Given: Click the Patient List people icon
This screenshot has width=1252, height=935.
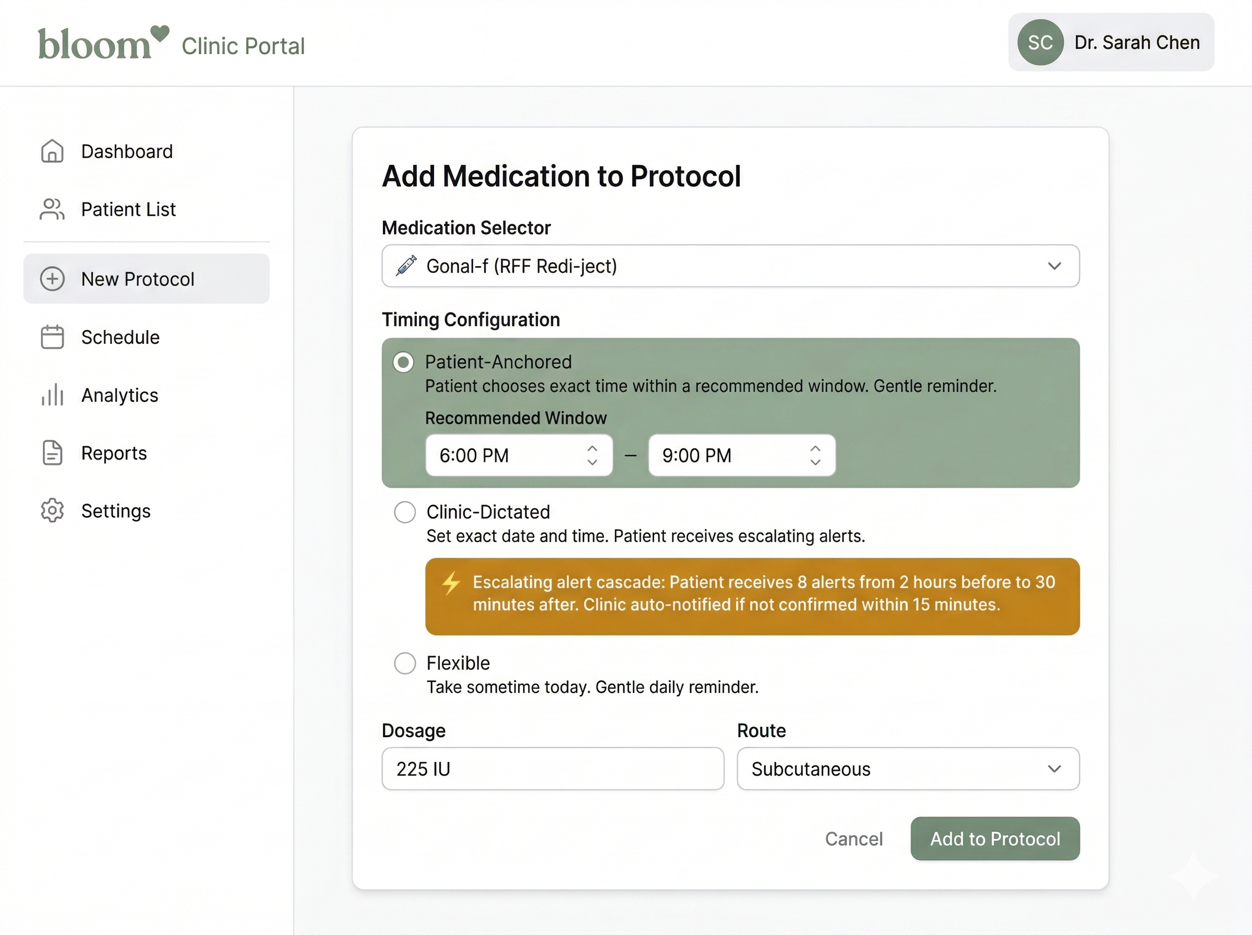Looking at the screenshot, I should [x=52, y=209].
